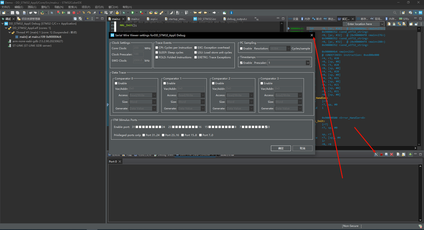424x230 pixels.
Task: Click the 'Enter location here' field
Action: pyautogui.click(x=363, y=24)
